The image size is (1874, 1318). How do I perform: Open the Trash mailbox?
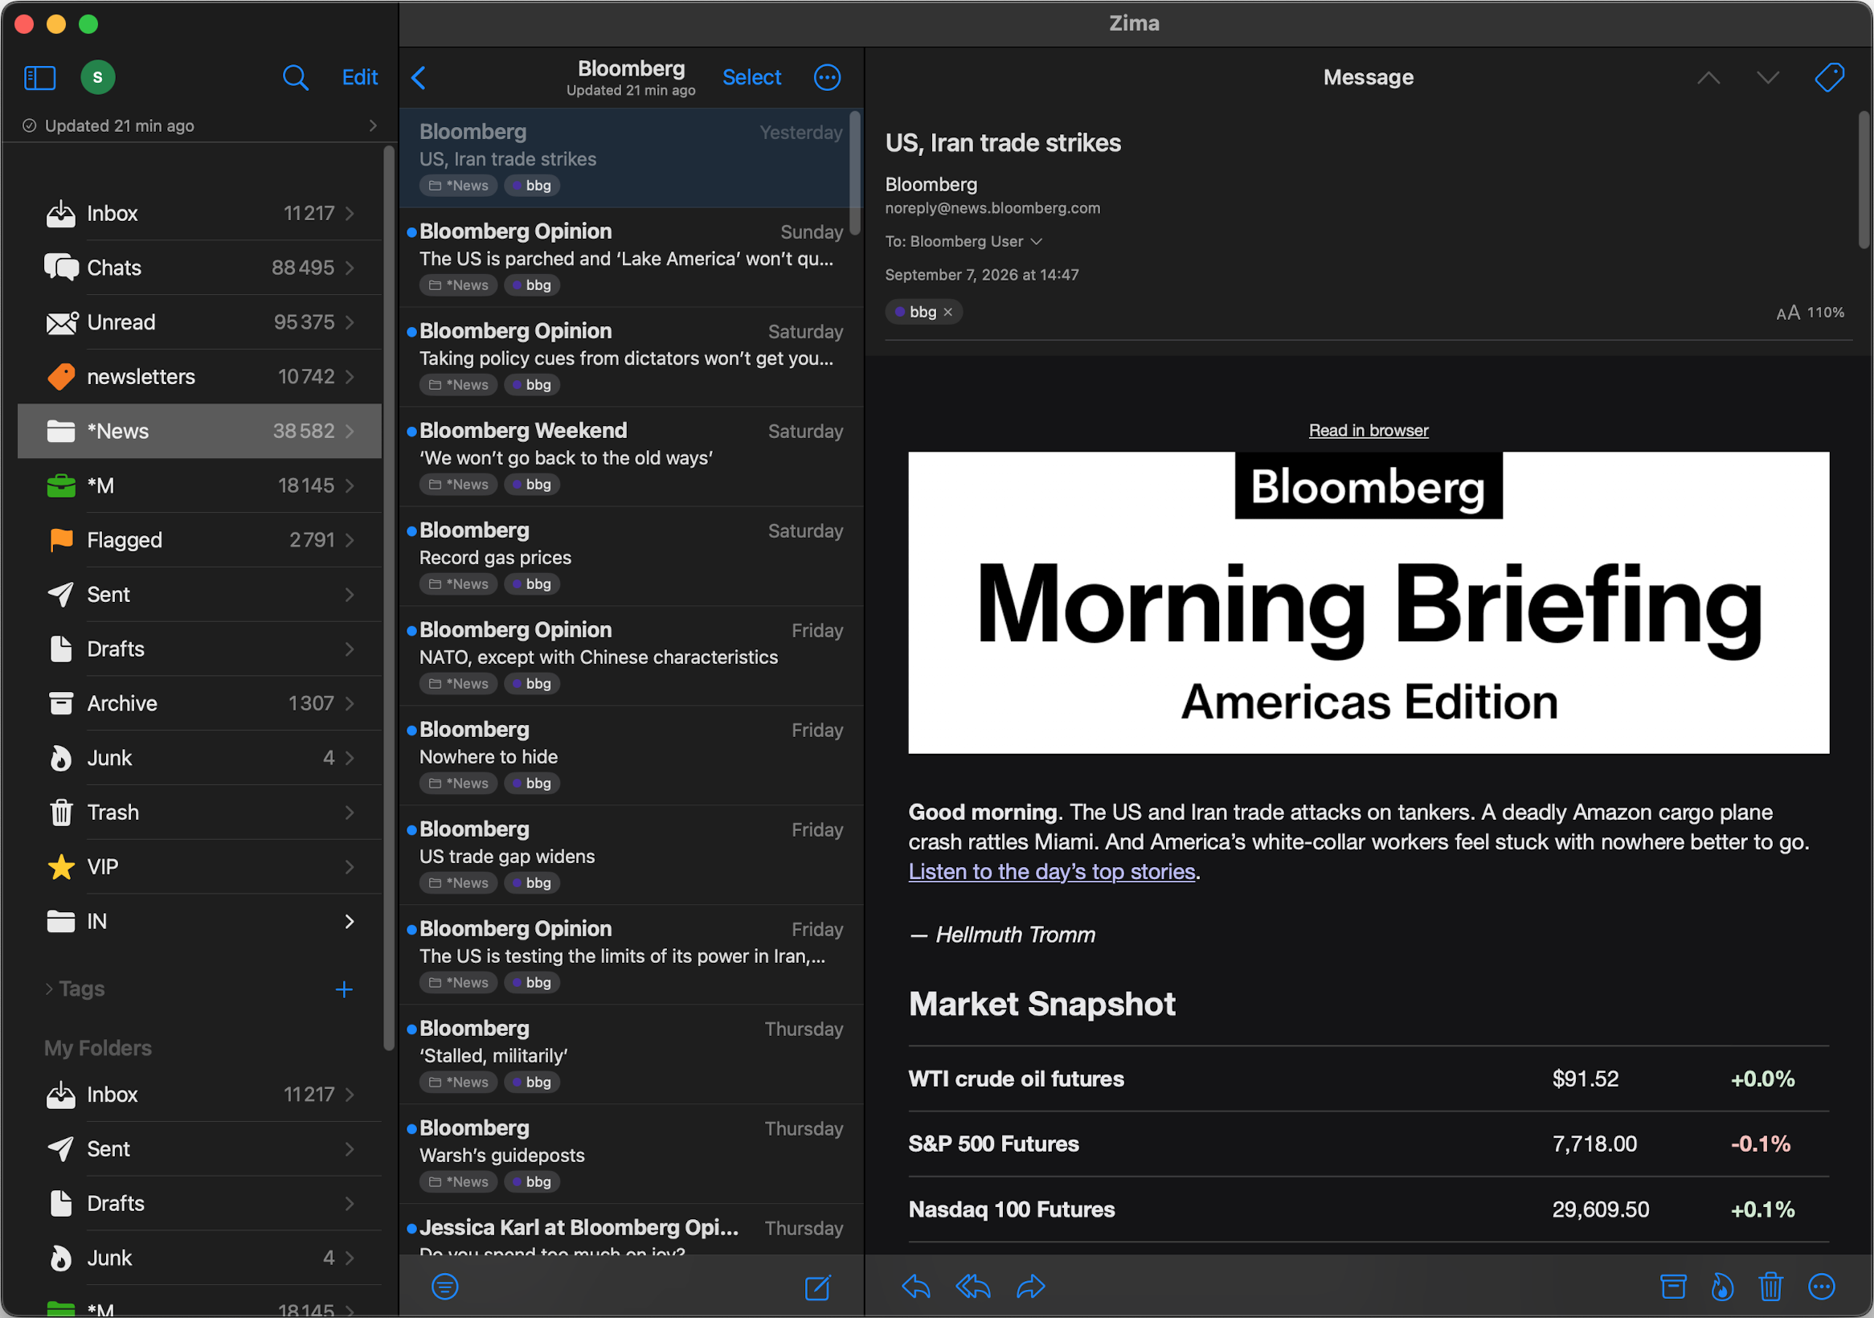point(200,812)
